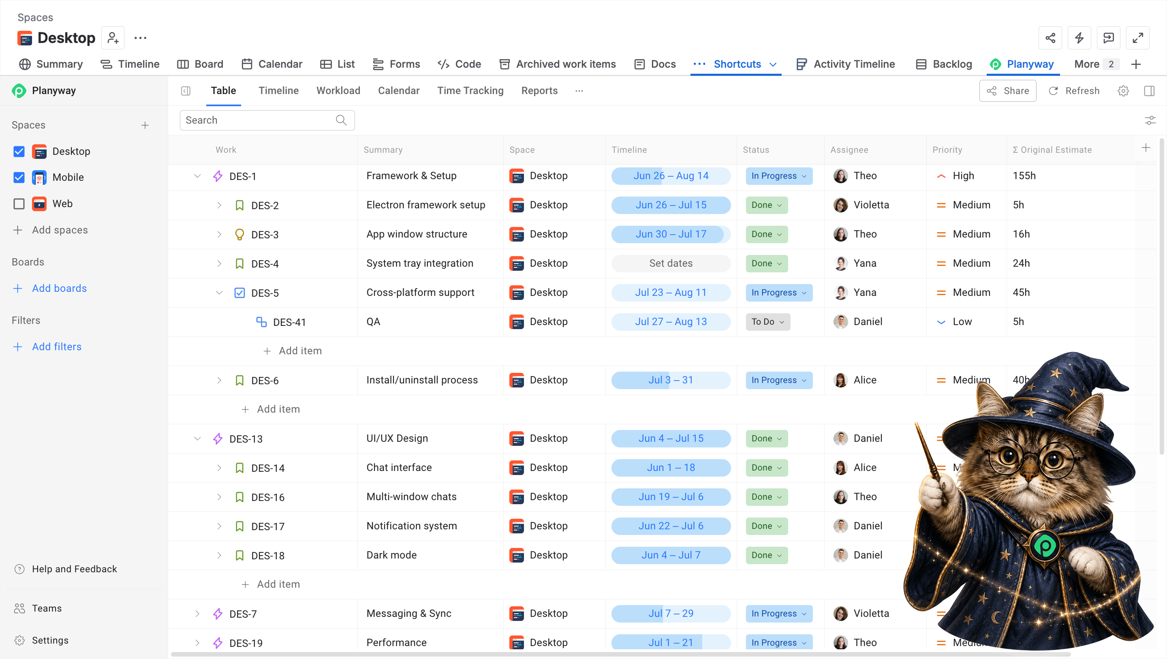Open the Planyway settings gear icon

[x=1123, y=91]
